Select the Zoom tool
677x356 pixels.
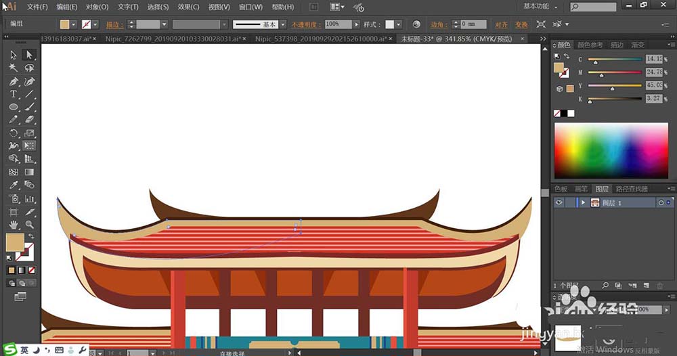tap(29, 225)
